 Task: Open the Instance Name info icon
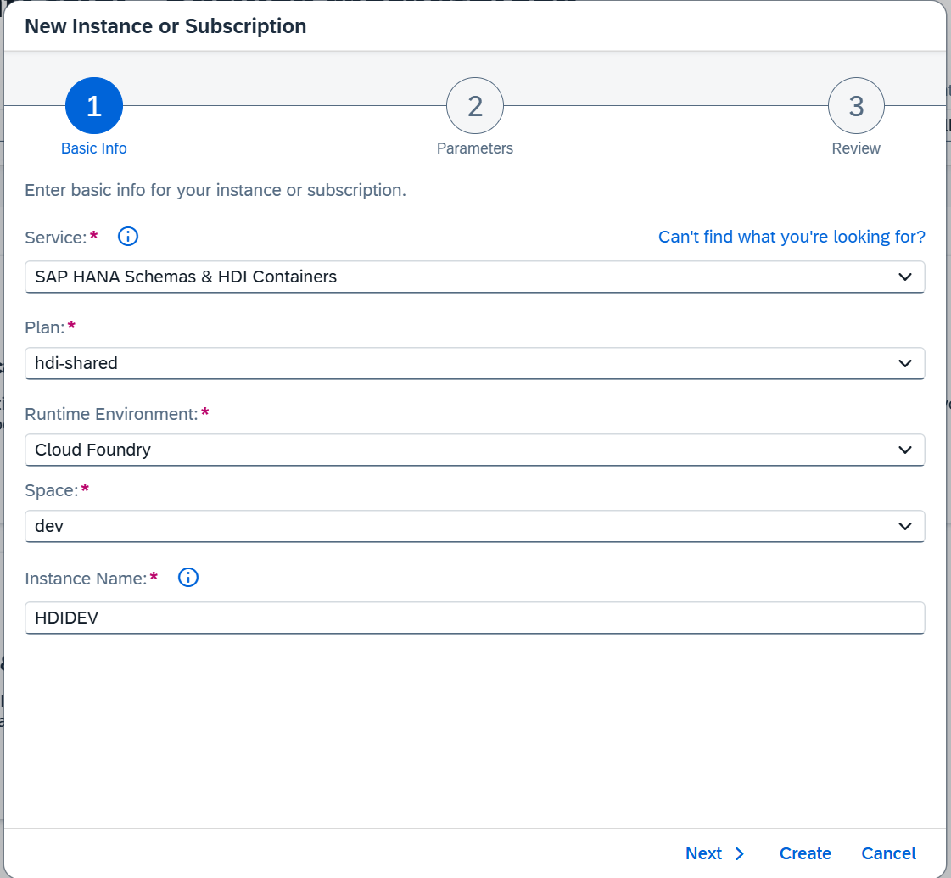click(x=188, y=577)
